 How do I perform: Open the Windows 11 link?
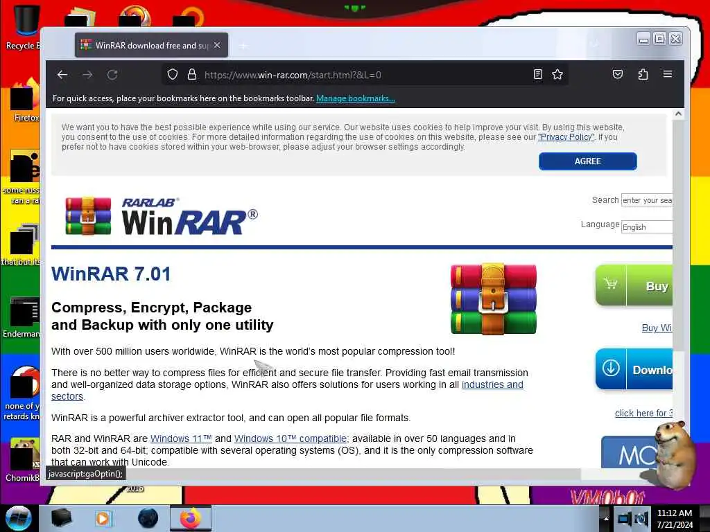(x=181, y=438)
